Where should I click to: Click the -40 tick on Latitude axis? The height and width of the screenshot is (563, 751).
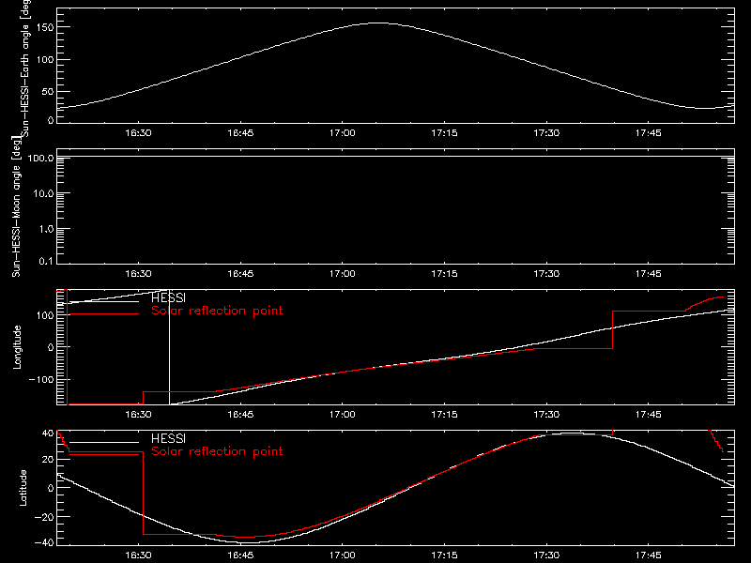tap(44, 543)
